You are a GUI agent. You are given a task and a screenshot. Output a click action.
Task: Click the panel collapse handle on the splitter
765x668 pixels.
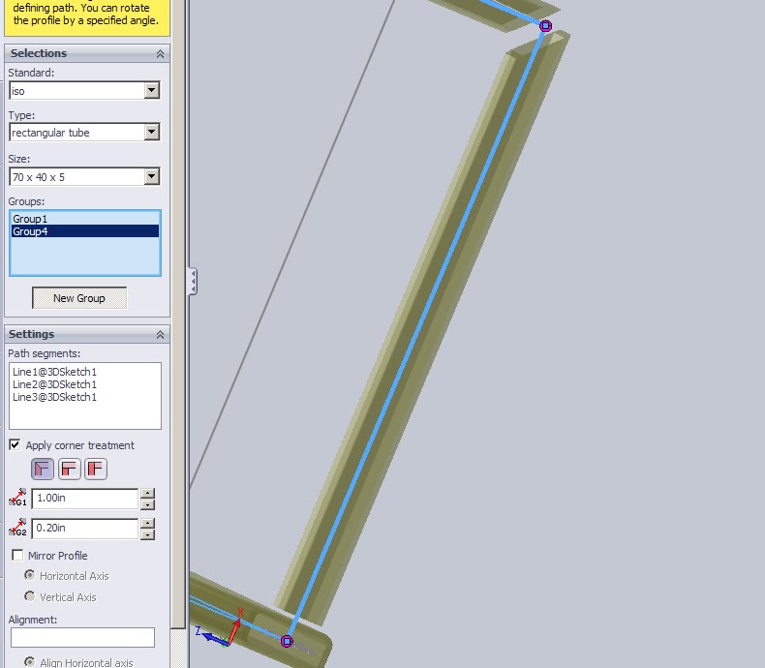[193, 282]
